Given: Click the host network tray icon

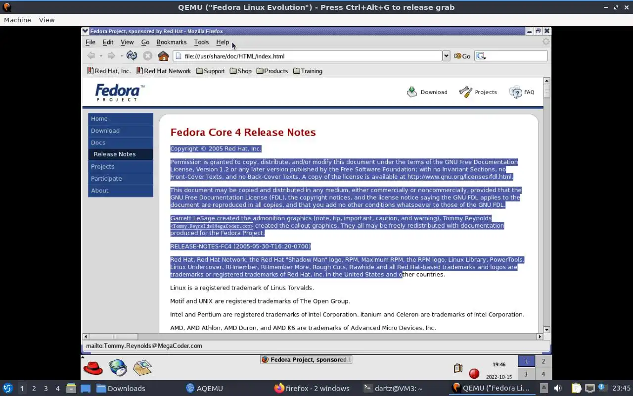Looking at the screenshot, I should coord(590,388).
